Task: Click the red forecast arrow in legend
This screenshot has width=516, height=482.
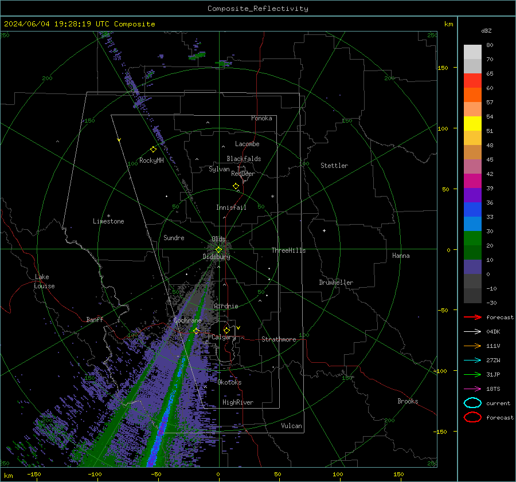Action: click(x=472, y=317)
